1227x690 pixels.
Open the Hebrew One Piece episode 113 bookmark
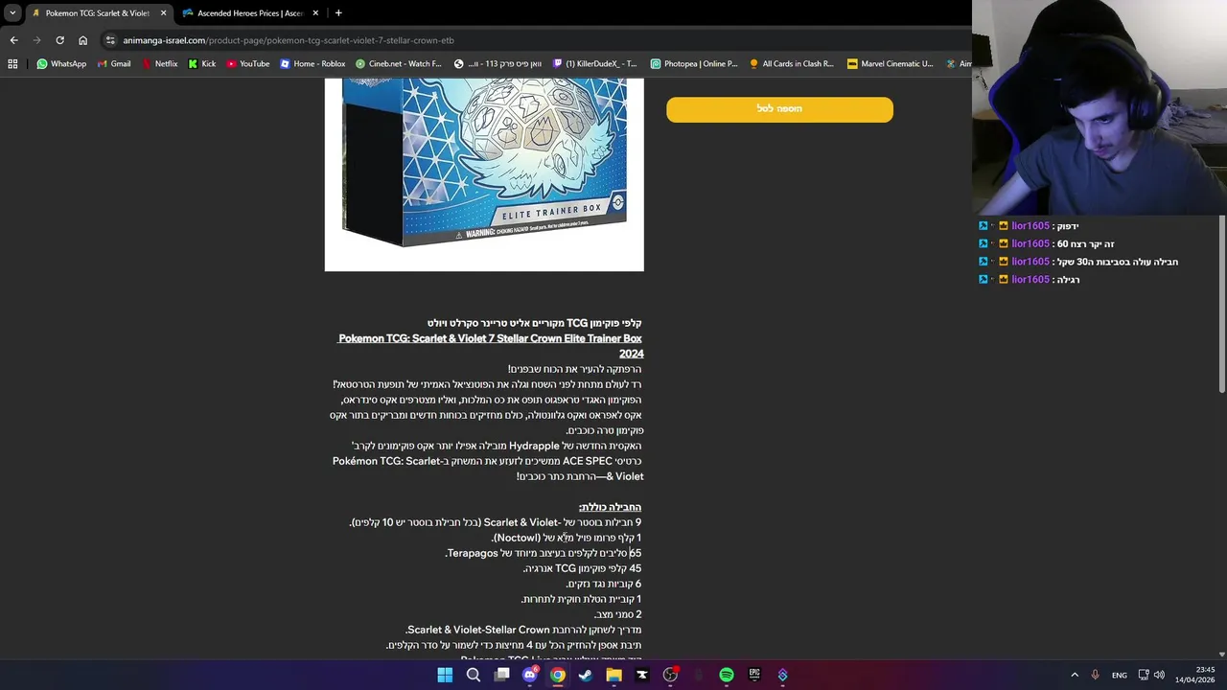(498, 64)
